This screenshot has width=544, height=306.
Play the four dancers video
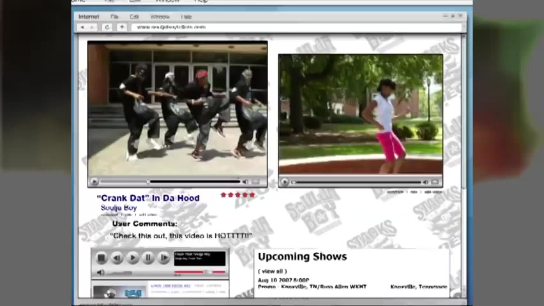click(x=94, y=182)
